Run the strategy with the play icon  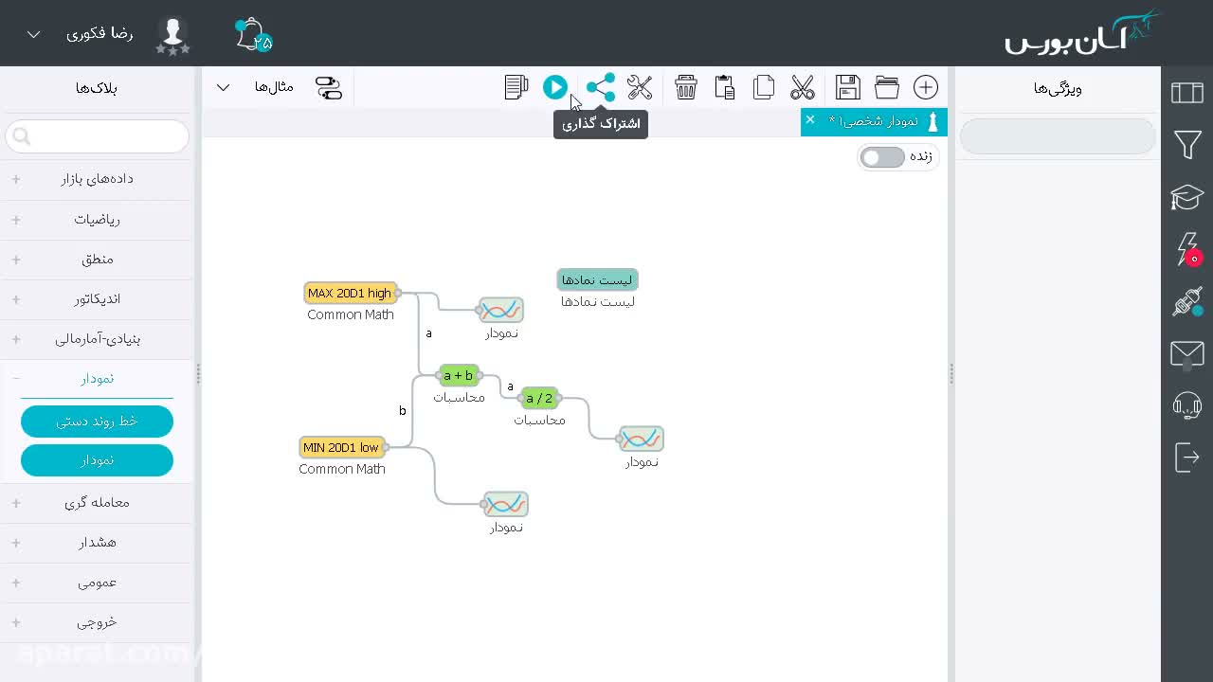[x=555, y=87]
